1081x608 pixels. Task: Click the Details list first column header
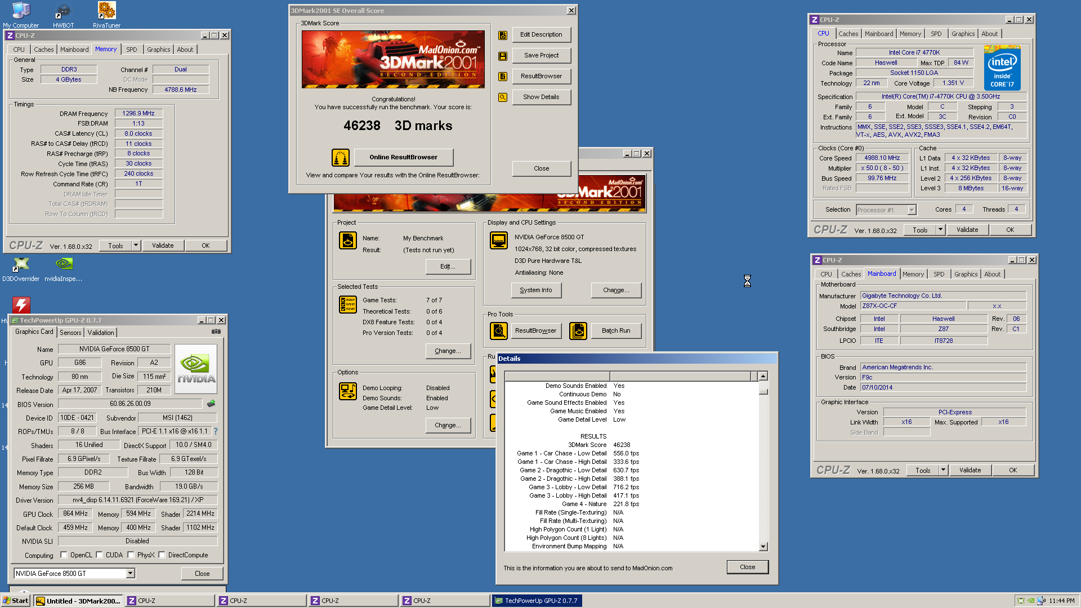point(557,376)
